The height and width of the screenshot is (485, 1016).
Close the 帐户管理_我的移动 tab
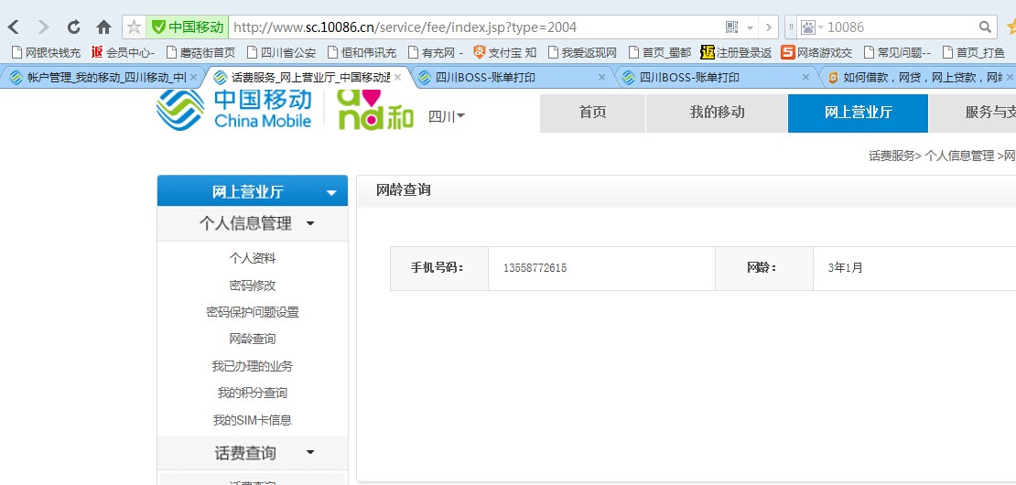click(x=193, y=78)
